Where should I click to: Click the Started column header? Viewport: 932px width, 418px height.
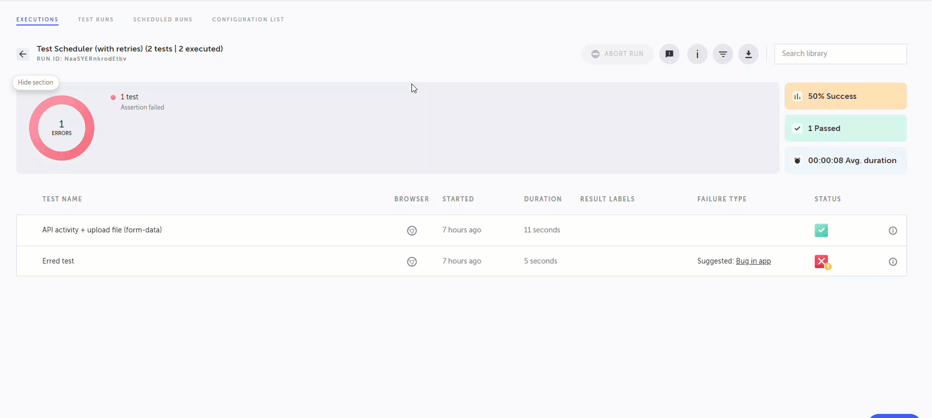click(x=458, y=199)
